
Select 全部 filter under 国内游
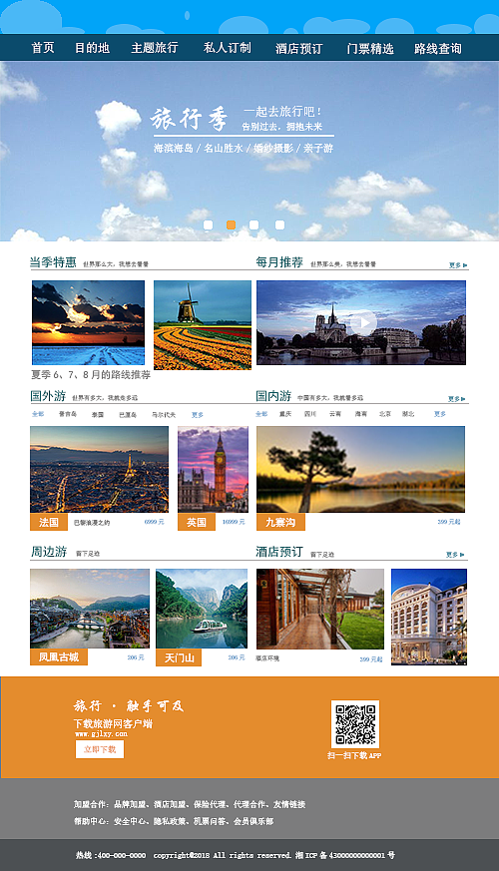pyautogui.click(x=261, y=414)
